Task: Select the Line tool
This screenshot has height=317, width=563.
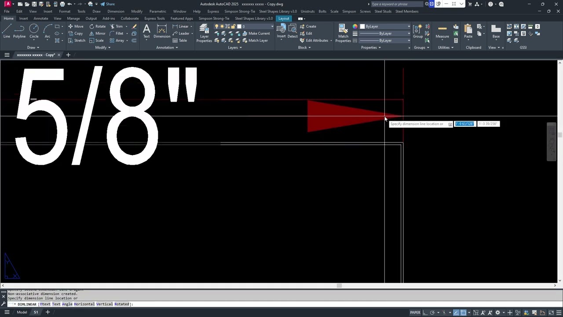Action: pyautogui.click(x=7, y=31)
